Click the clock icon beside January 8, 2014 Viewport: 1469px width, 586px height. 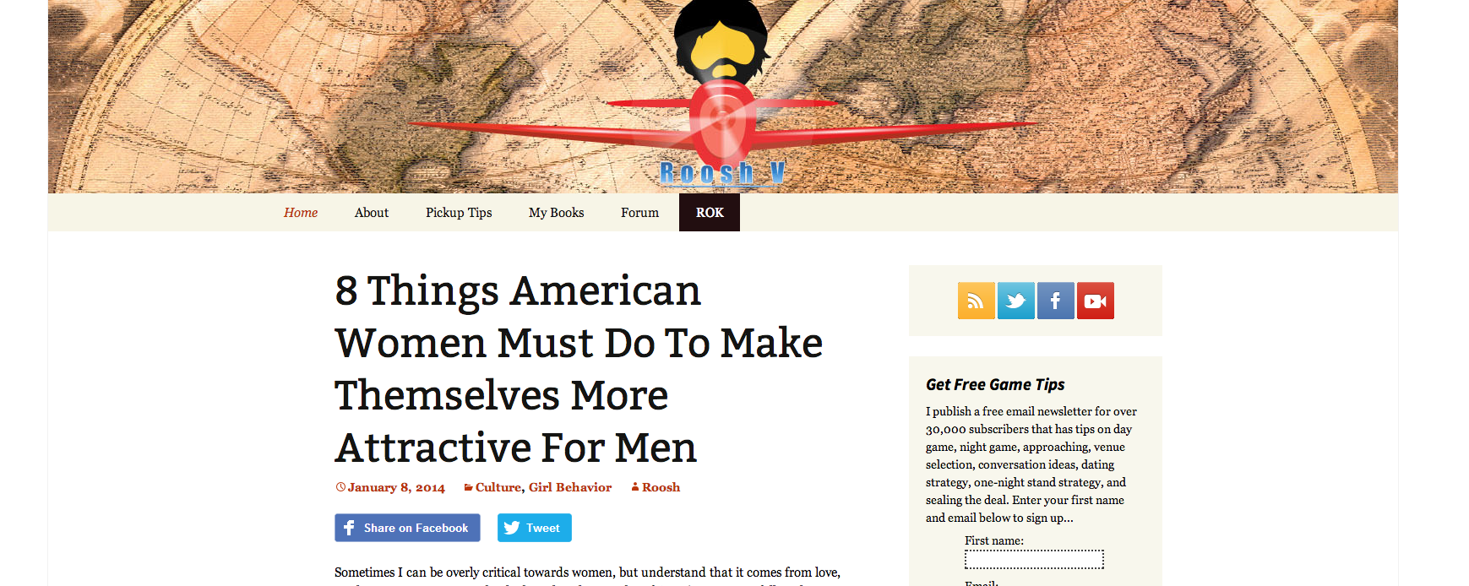coord(340,487)
